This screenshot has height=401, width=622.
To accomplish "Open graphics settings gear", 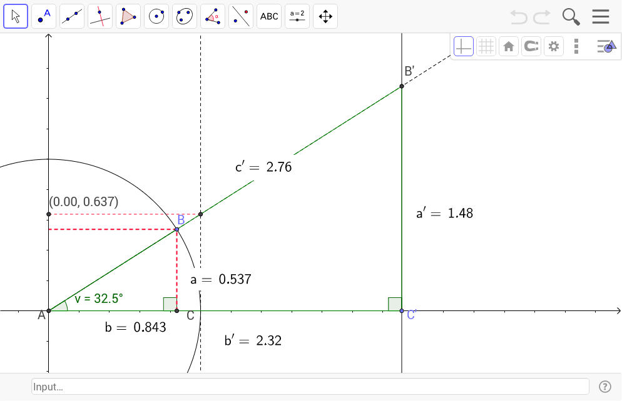I will click(554, 46).
